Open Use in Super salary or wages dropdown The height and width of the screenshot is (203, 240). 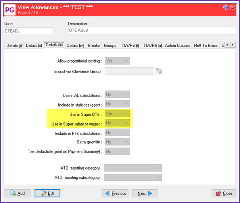[117, 123]
